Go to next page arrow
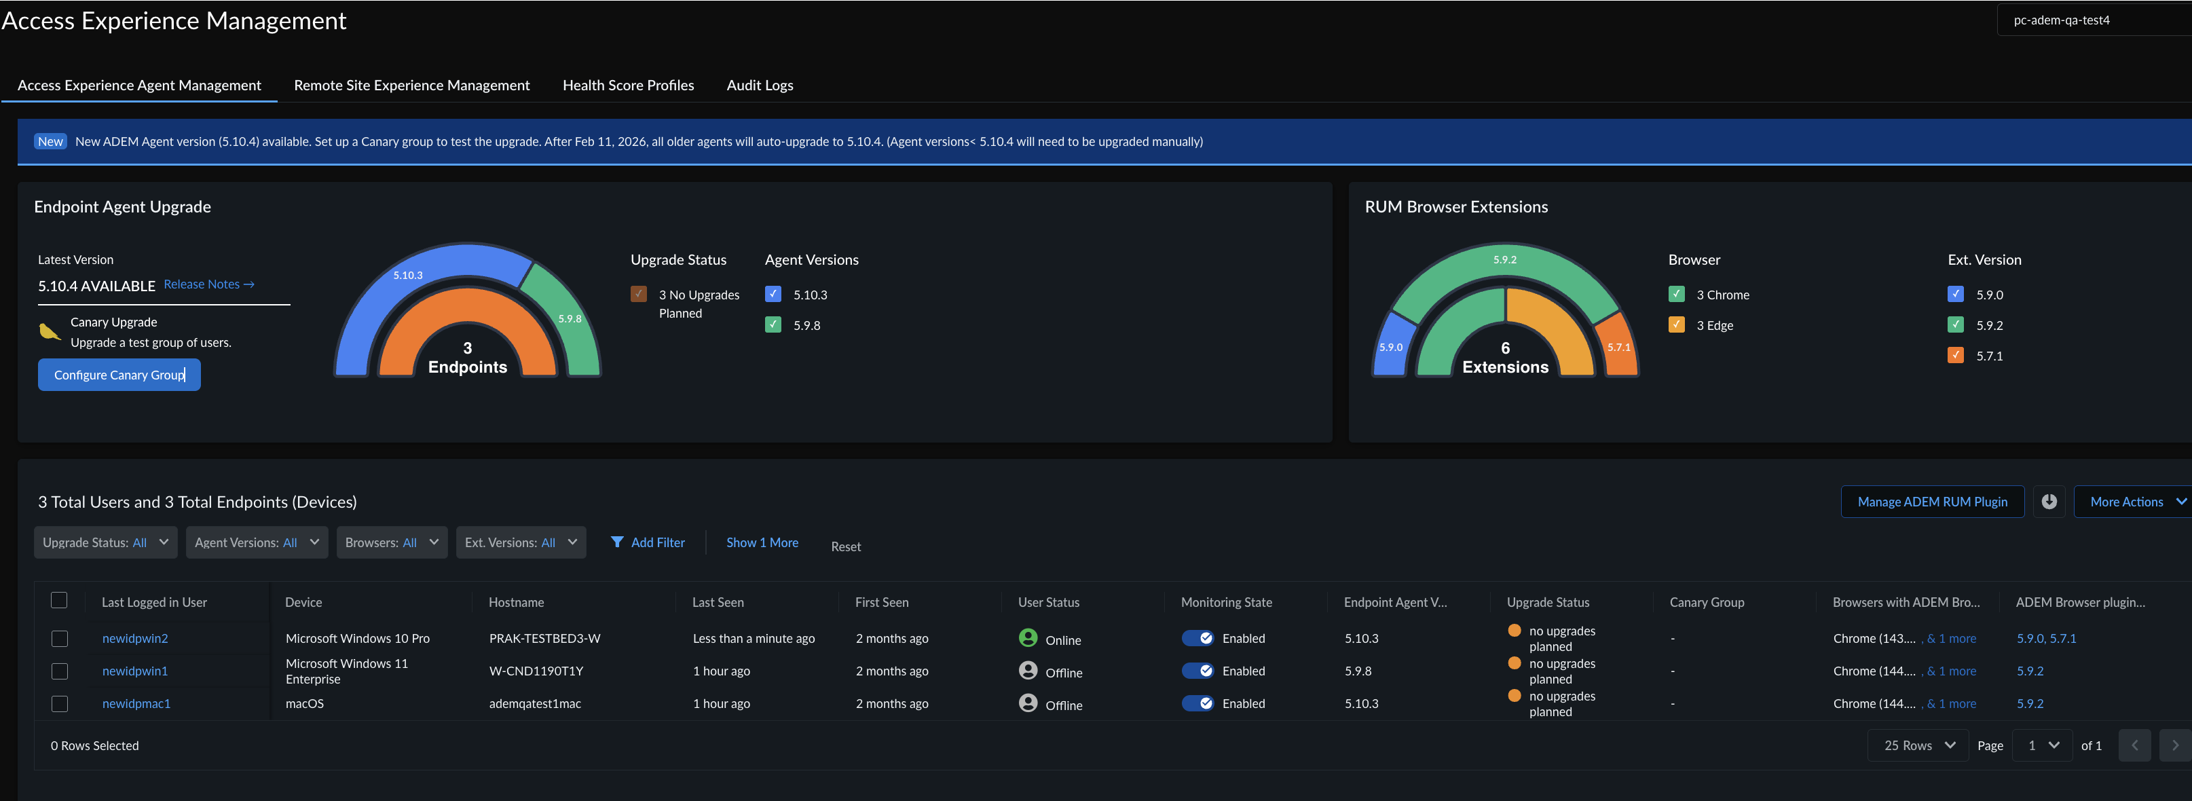The width and height of the screenshot is (2192, 801). coord(2174,745)
